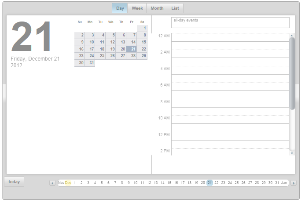The height and width of the screenshot is (202, 305).
Task: Click the "Su" weekday header
Action: pos(80,22)
